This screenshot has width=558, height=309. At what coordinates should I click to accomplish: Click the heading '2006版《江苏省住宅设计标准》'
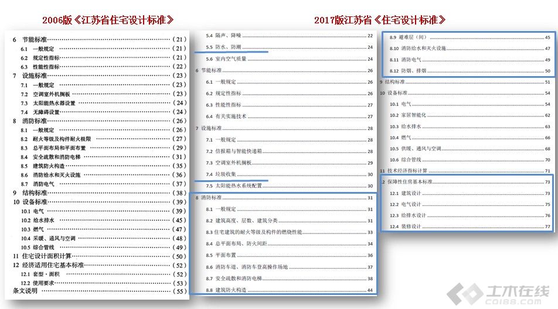coord(108,20)
